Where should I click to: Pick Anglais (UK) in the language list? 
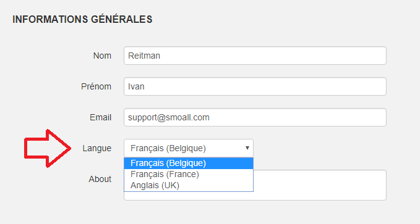[189, 186]
